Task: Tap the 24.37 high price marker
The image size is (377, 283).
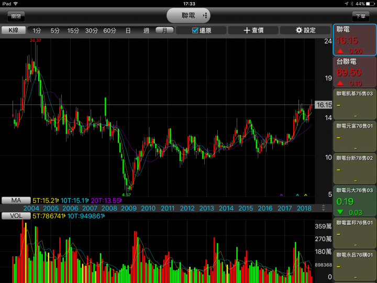Action: click(x=36, y=40)
